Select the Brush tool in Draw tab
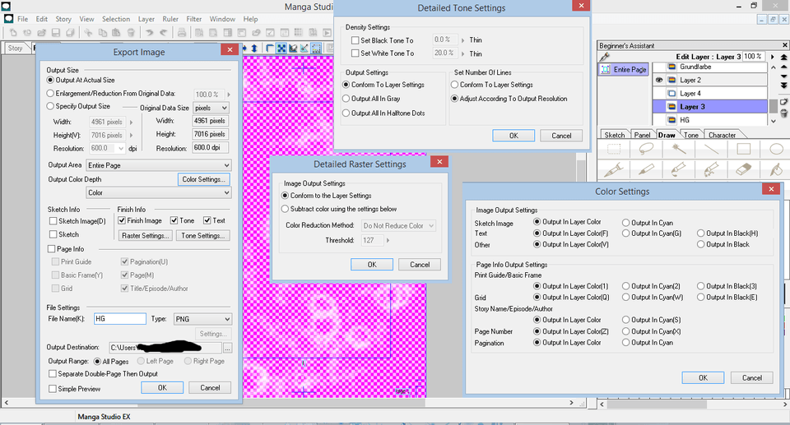Screen dimensions: 790x425 click(679, 169)
